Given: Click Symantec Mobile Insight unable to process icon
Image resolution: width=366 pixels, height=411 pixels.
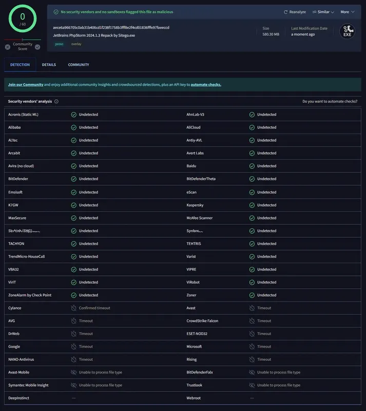Looking at the screenshot, I should (73, 385).
